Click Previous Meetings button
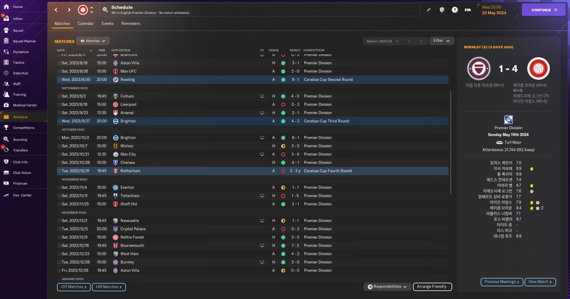The width and height of the screenshot is (570, 299). pyautogui.click(x=501, y=282)
